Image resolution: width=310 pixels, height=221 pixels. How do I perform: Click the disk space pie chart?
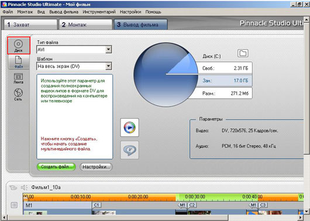(x=166, y=74)
